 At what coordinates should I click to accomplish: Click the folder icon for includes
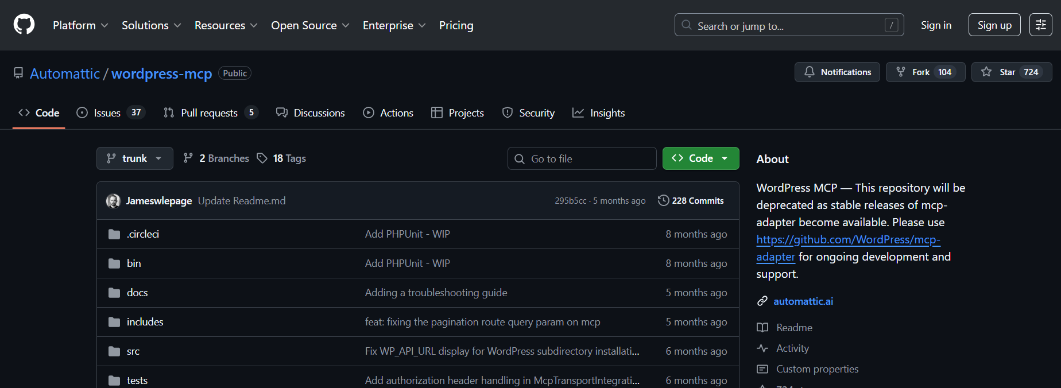tap(114, 322)
